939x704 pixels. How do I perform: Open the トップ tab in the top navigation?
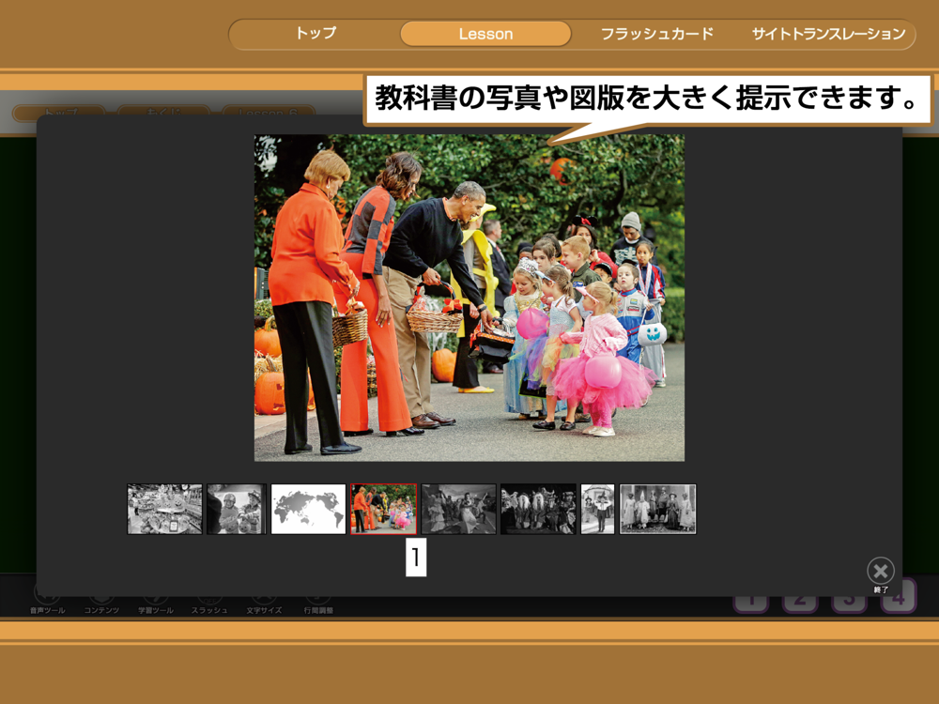point(316,34)
